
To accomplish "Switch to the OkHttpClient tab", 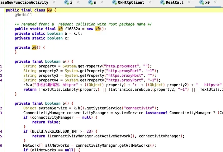I will (x=131, y=2).
